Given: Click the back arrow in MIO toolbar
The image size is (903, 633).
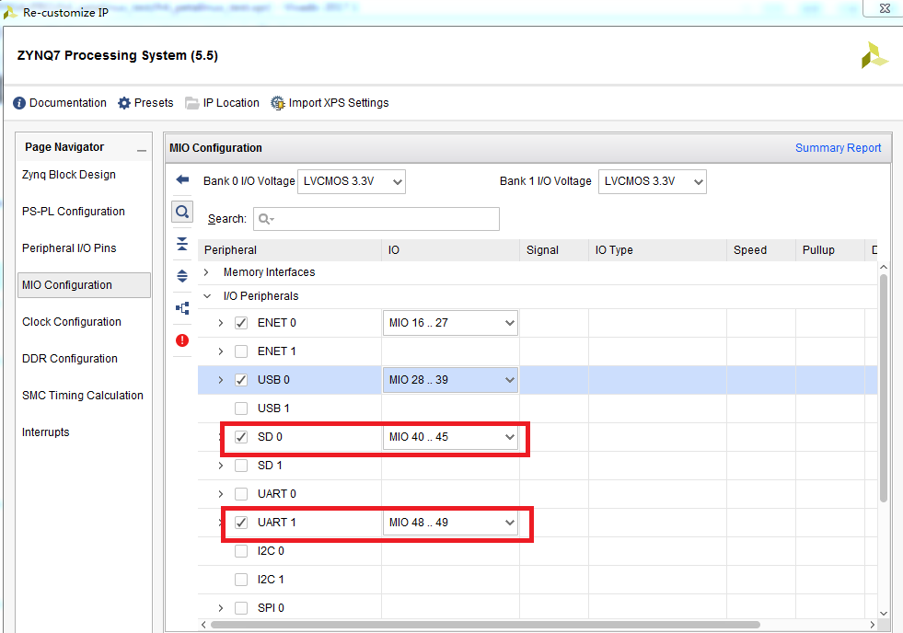Looking at the screenshot, I should pyautogui.click(x=182, y=179).
